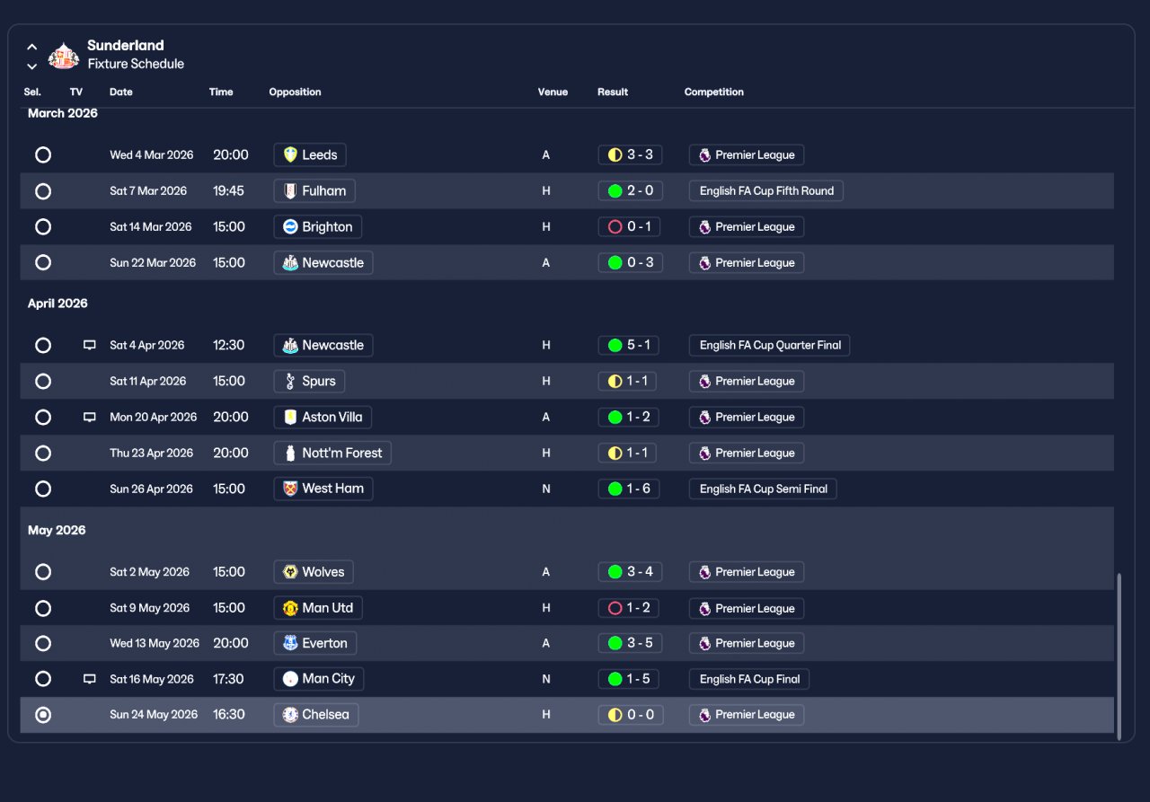
Task: Select the West Ham fixture radio button
Action: (x=43, y=489)
